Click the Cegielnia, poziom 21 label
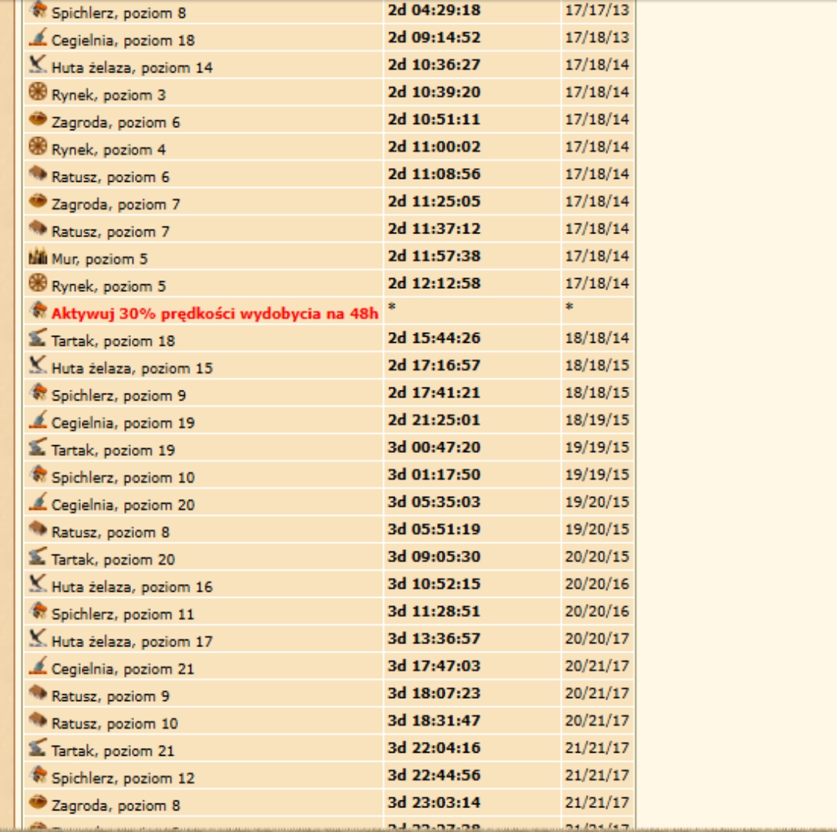837x832 pixels. click(x=123, y=669)
